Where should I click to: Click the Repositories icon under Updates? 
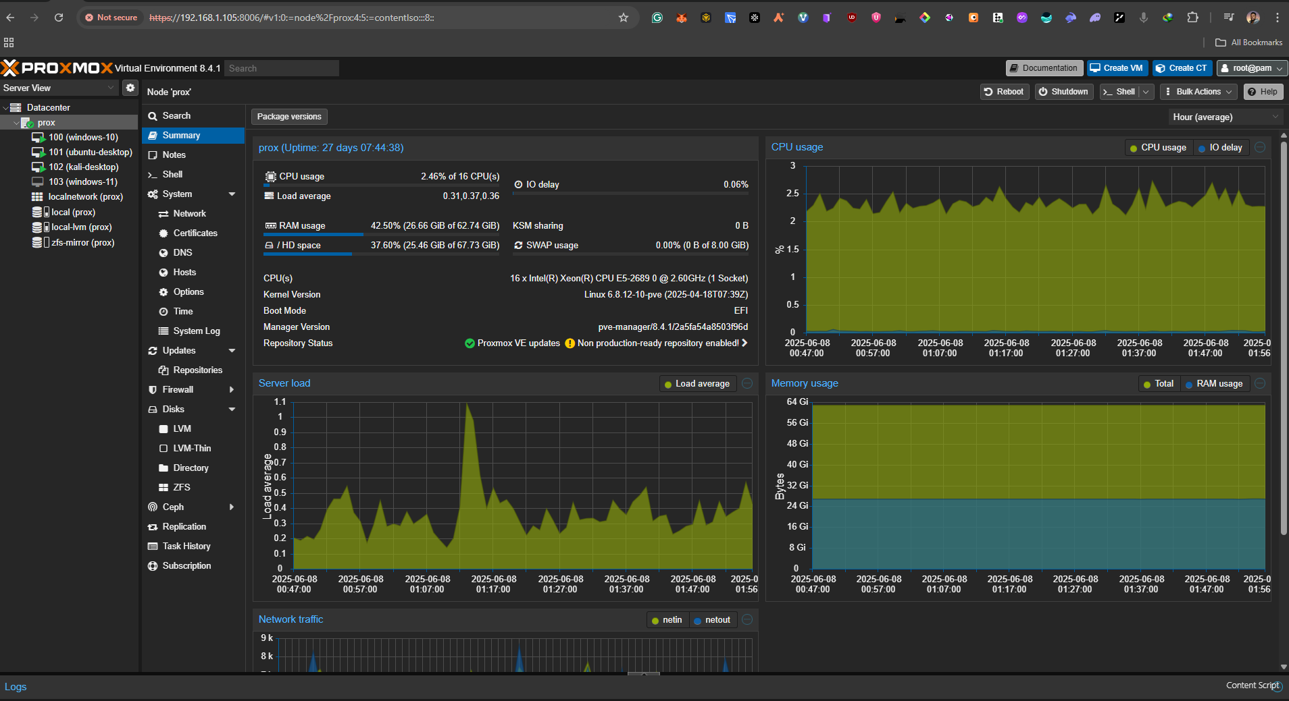162,370
